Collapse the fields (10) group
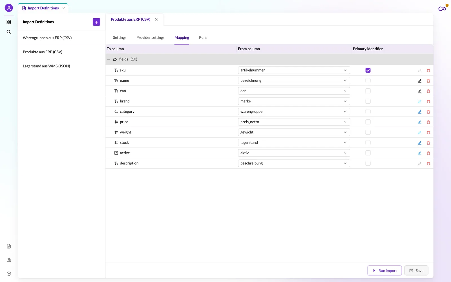Viewport: 451px width, 282px height. tap(109, 59)
